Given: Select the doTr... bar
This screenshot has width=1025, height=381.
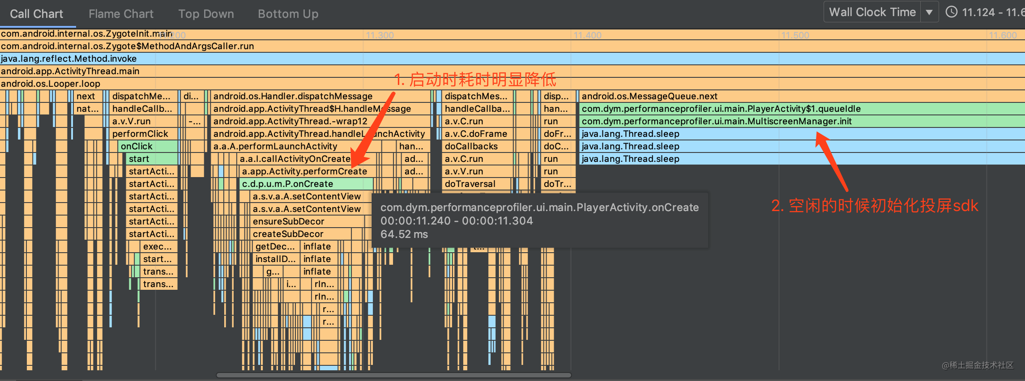Looking at the screenshot, I should point(558,184).
